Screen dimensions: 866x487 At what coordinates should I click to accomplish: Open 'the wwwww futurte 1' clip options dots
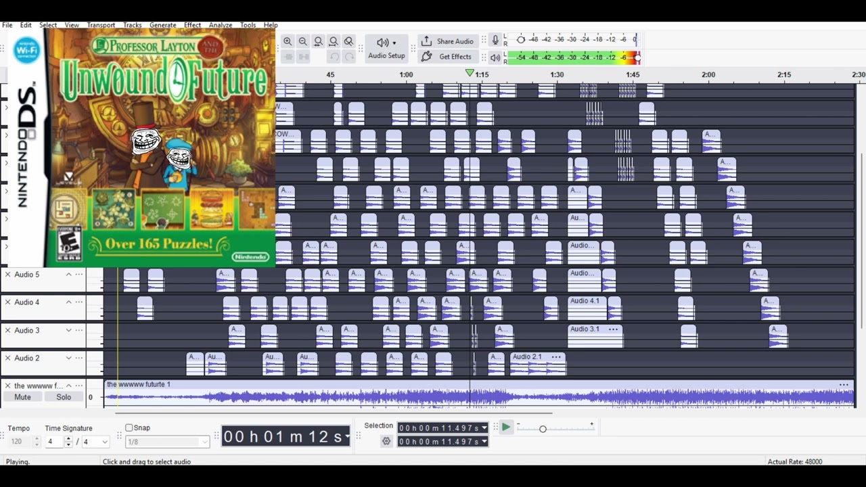click(844, 385)
